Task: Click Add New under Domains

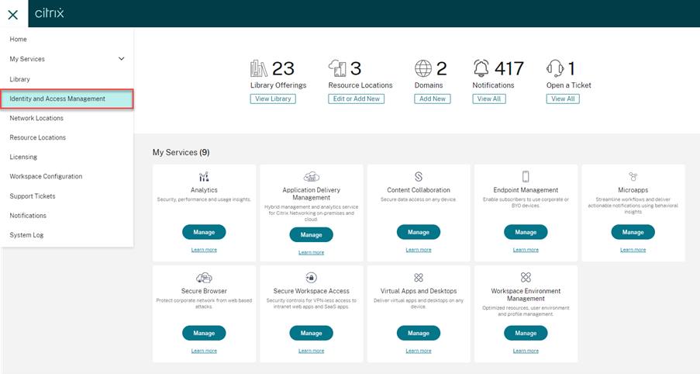Action: click(x=432, y=99)
